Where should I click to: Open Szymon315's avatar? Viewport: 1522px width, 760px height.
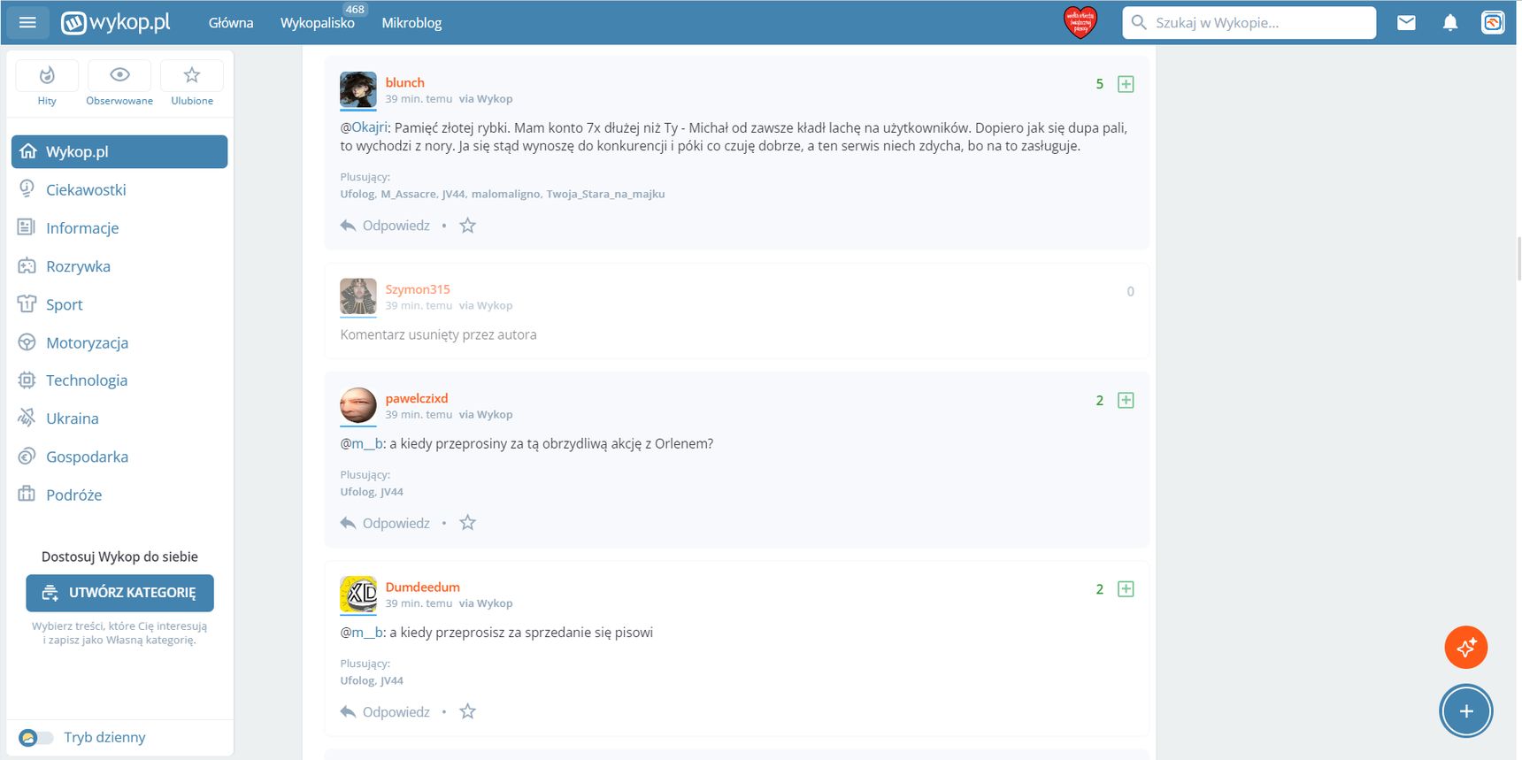358,296
